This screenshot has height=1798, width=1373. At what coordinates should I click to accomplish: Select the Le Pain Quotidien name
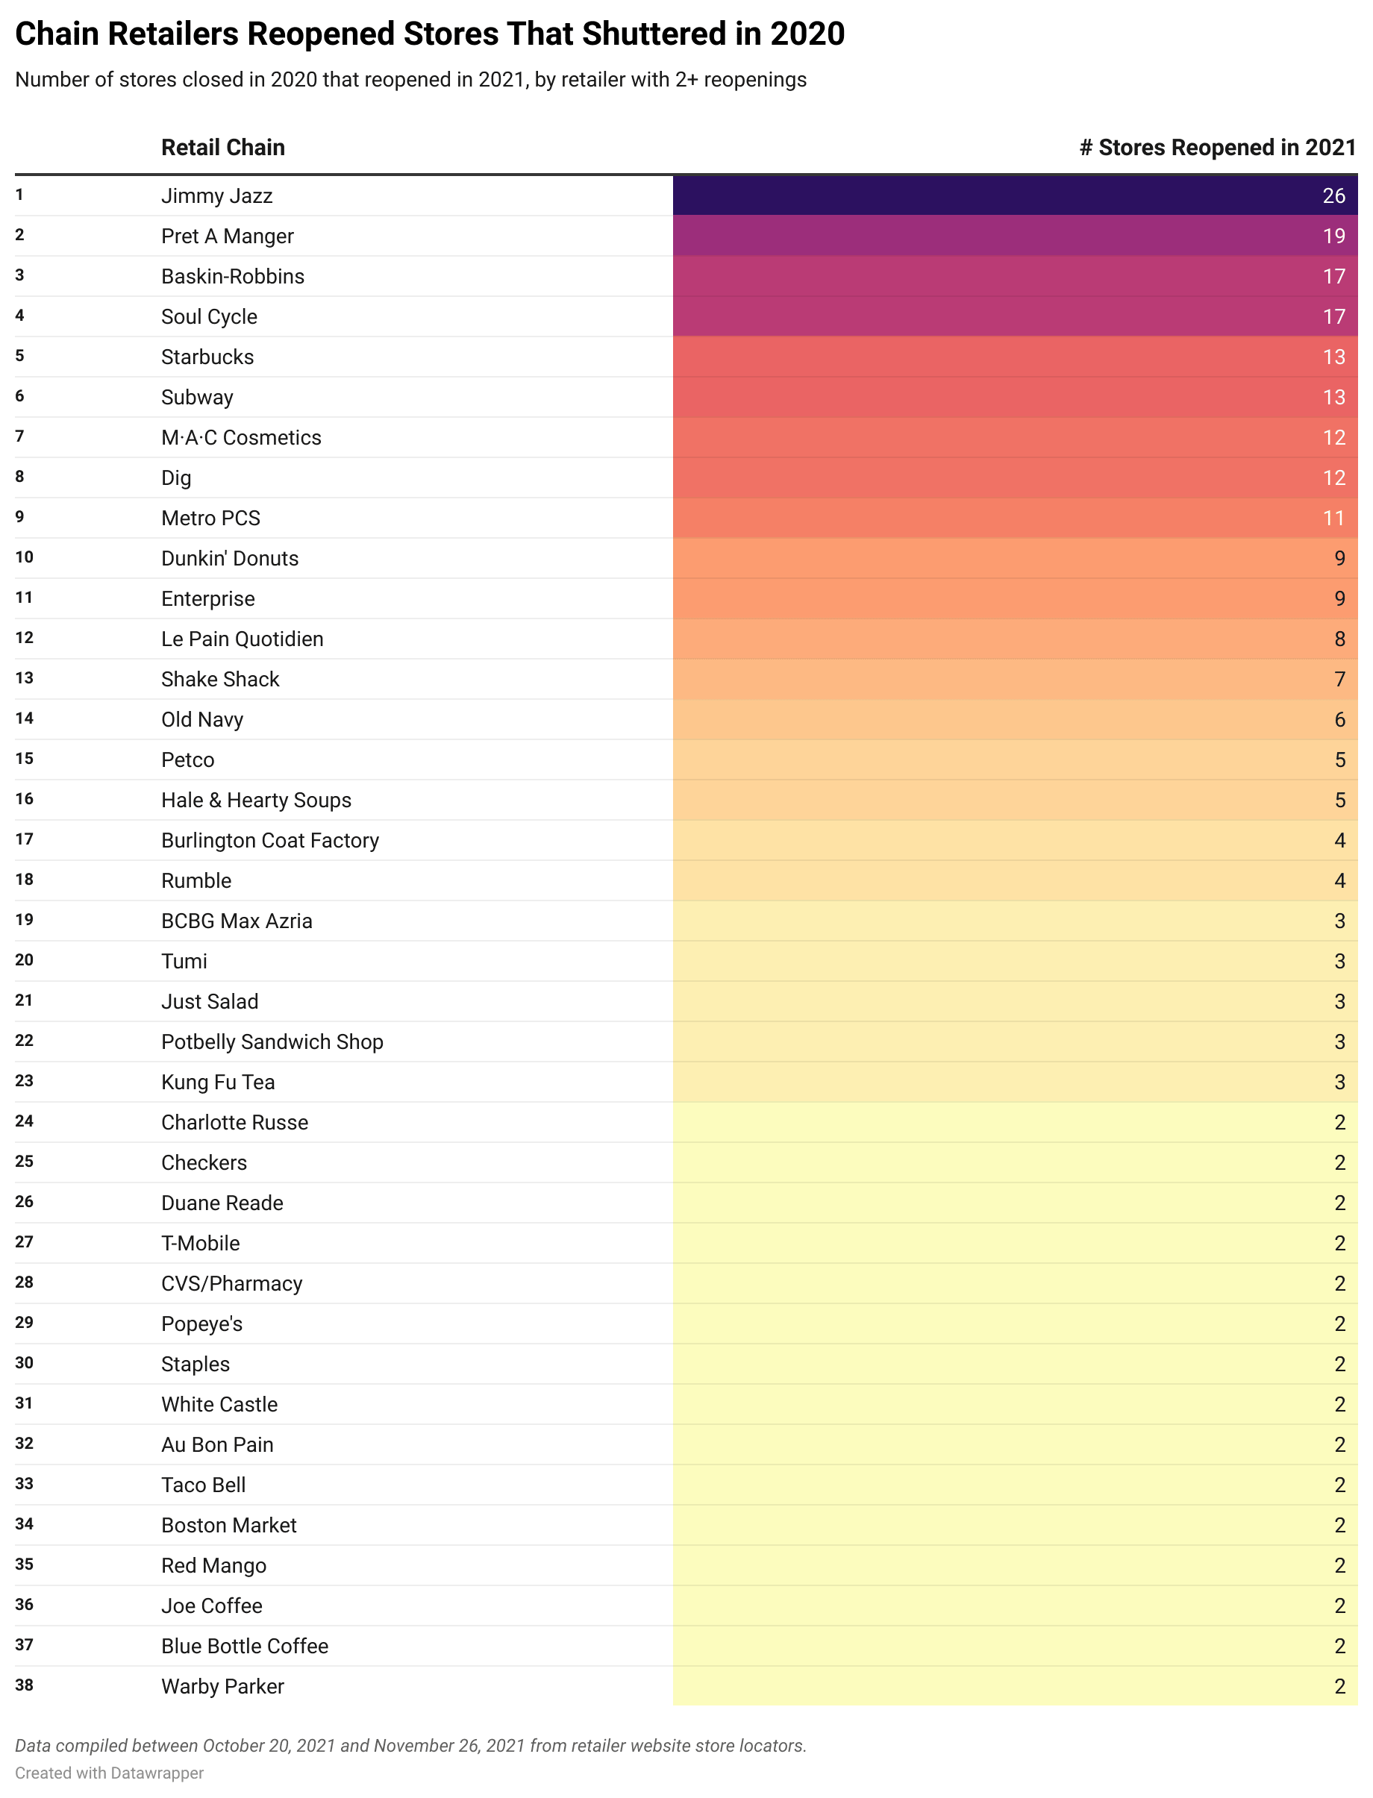click(x=242, y=639)
